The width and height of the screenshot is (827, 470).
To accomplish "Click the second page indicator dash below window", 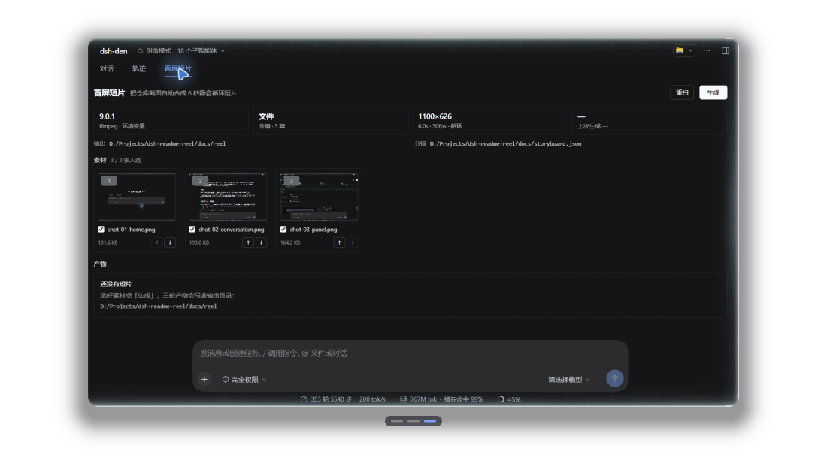I will click(x=413, y=421).
